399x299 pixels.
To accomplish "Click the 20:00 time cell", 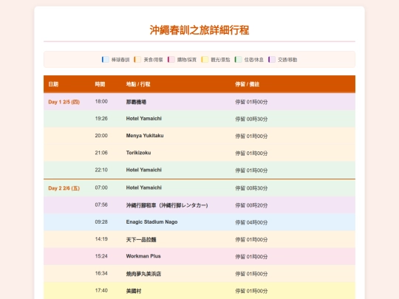I will (x=101, y=136).
